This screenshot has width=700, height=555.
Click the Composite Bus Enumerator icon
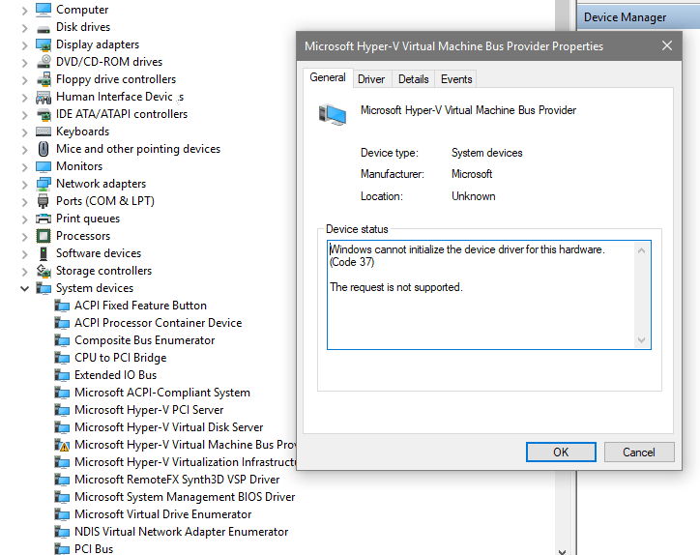62,340
